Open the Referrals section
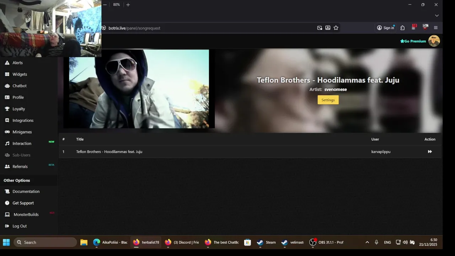Viewport: 455px width, 256px height. pos(20,166)
